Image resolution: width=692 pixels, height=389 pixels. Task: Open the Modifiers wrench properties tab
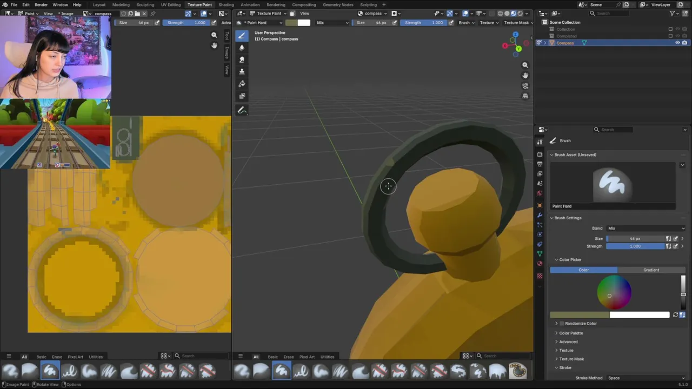point(540,215)
